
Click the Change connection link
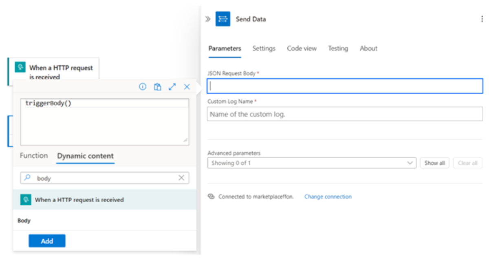coord(328,197)
